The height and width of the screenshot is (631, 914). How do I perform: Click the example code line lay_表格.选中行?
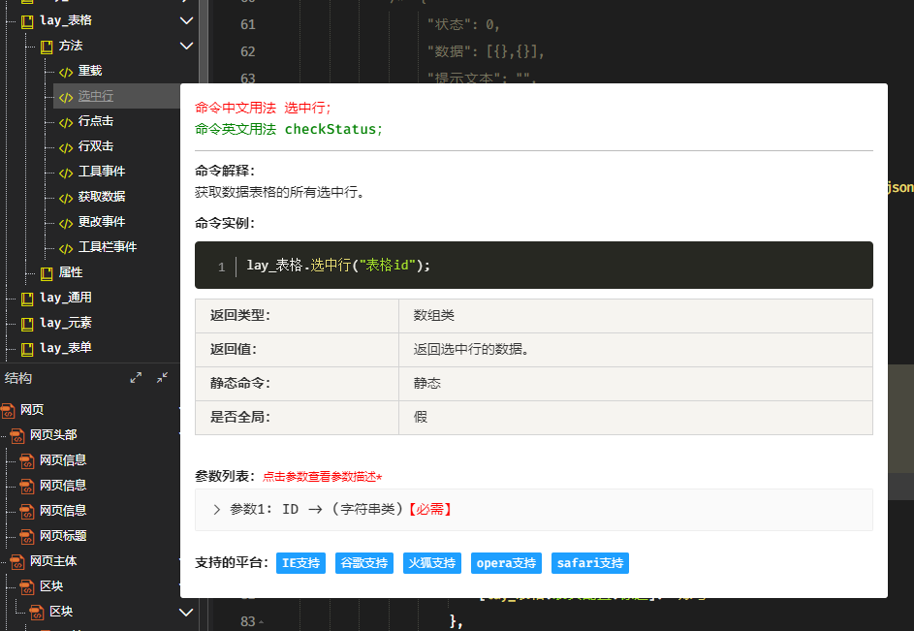click(338, 266)
